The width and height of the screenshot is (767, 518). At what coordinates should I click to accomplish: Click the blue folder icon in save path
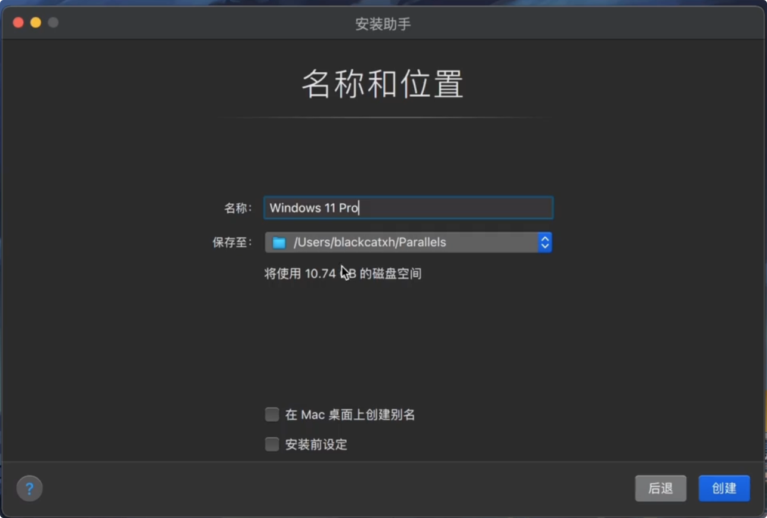[x=279, y=243]
